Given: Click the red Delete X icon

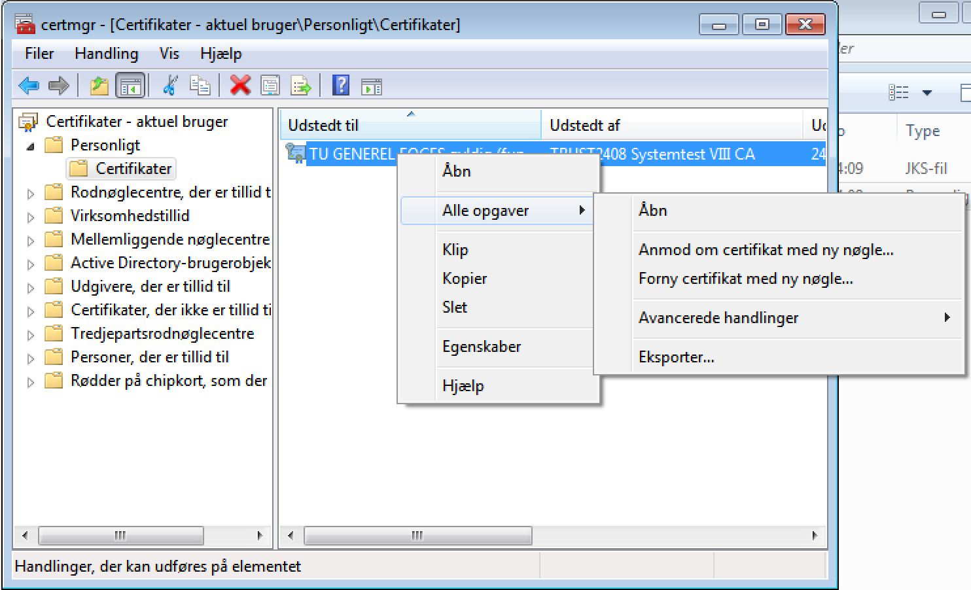Looking at the screenshot, I should (x=240, y=85).
